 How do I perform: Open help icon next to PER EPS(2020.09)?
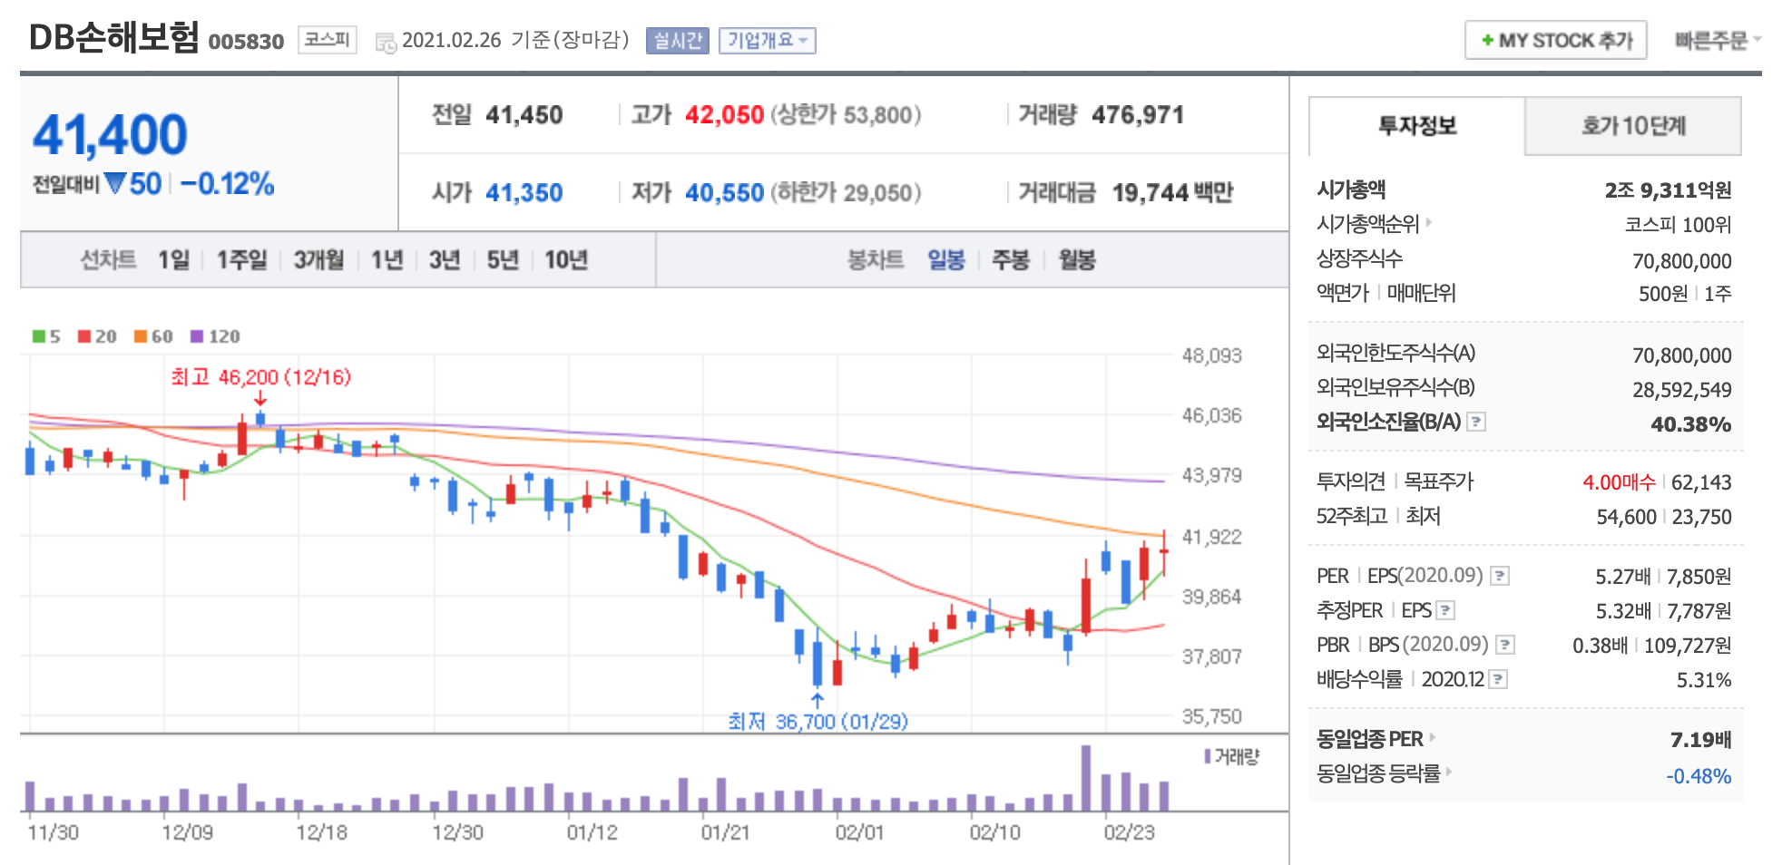click(x=1500, y=576)
